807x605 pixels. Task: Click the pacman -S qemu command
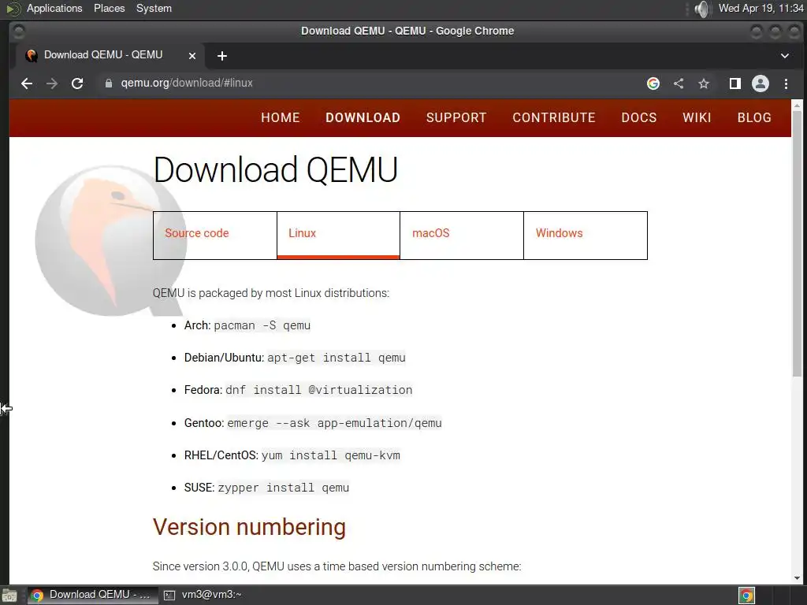[262, 325]
